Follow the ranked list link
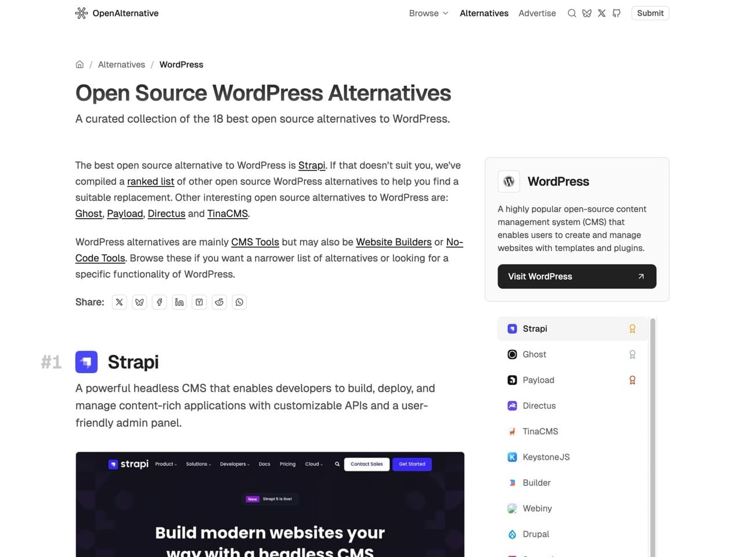This screenshot has height=557, width=743. tap(150, 182)
